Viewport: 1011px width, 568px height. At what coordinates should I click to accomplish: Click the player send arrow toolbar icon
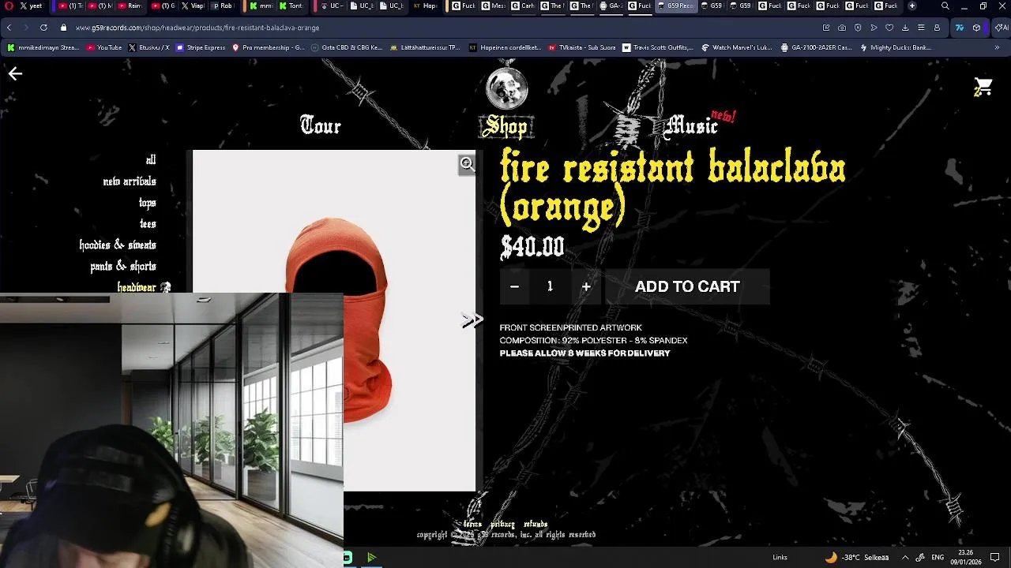point(874,28)
